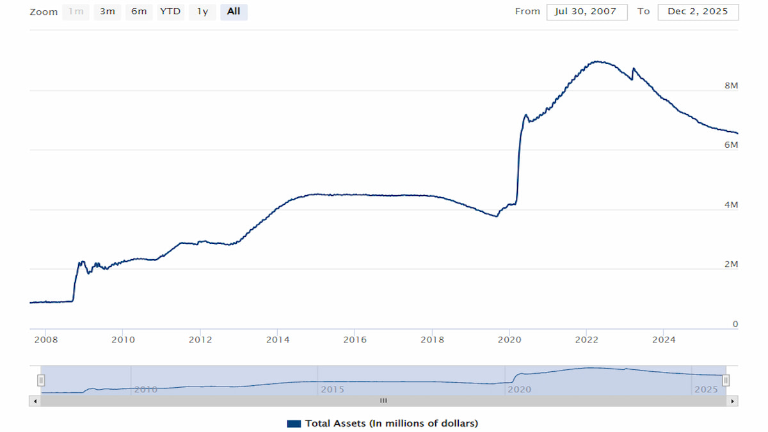Focus the From date field
Image resolution: width=768 pixels, height=432 pixels.
586,12
